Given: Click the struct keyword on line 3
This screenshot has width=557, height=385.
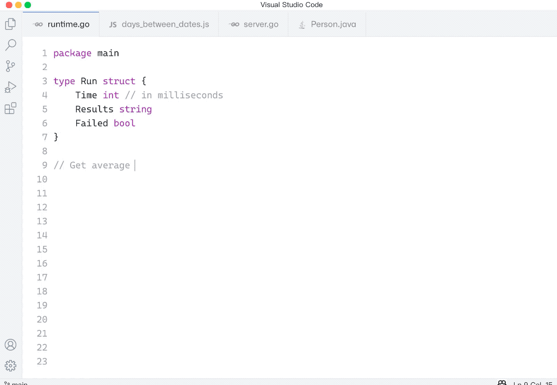Looking at the screenshot, I should 119,81.
